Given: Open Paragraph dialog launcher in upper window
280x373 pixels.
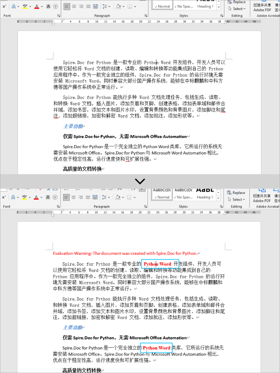Looking at the screenshot, I should [146, 16].
